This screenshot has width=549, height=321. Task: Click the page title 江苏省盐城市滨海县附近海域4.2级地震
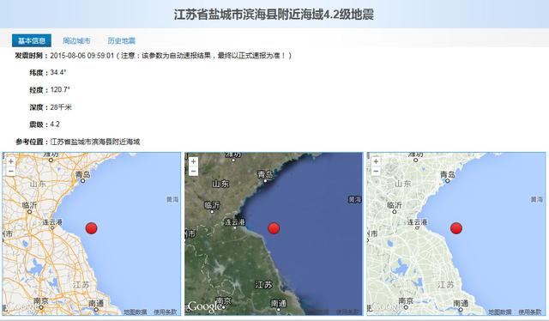(x=274, y=15)
